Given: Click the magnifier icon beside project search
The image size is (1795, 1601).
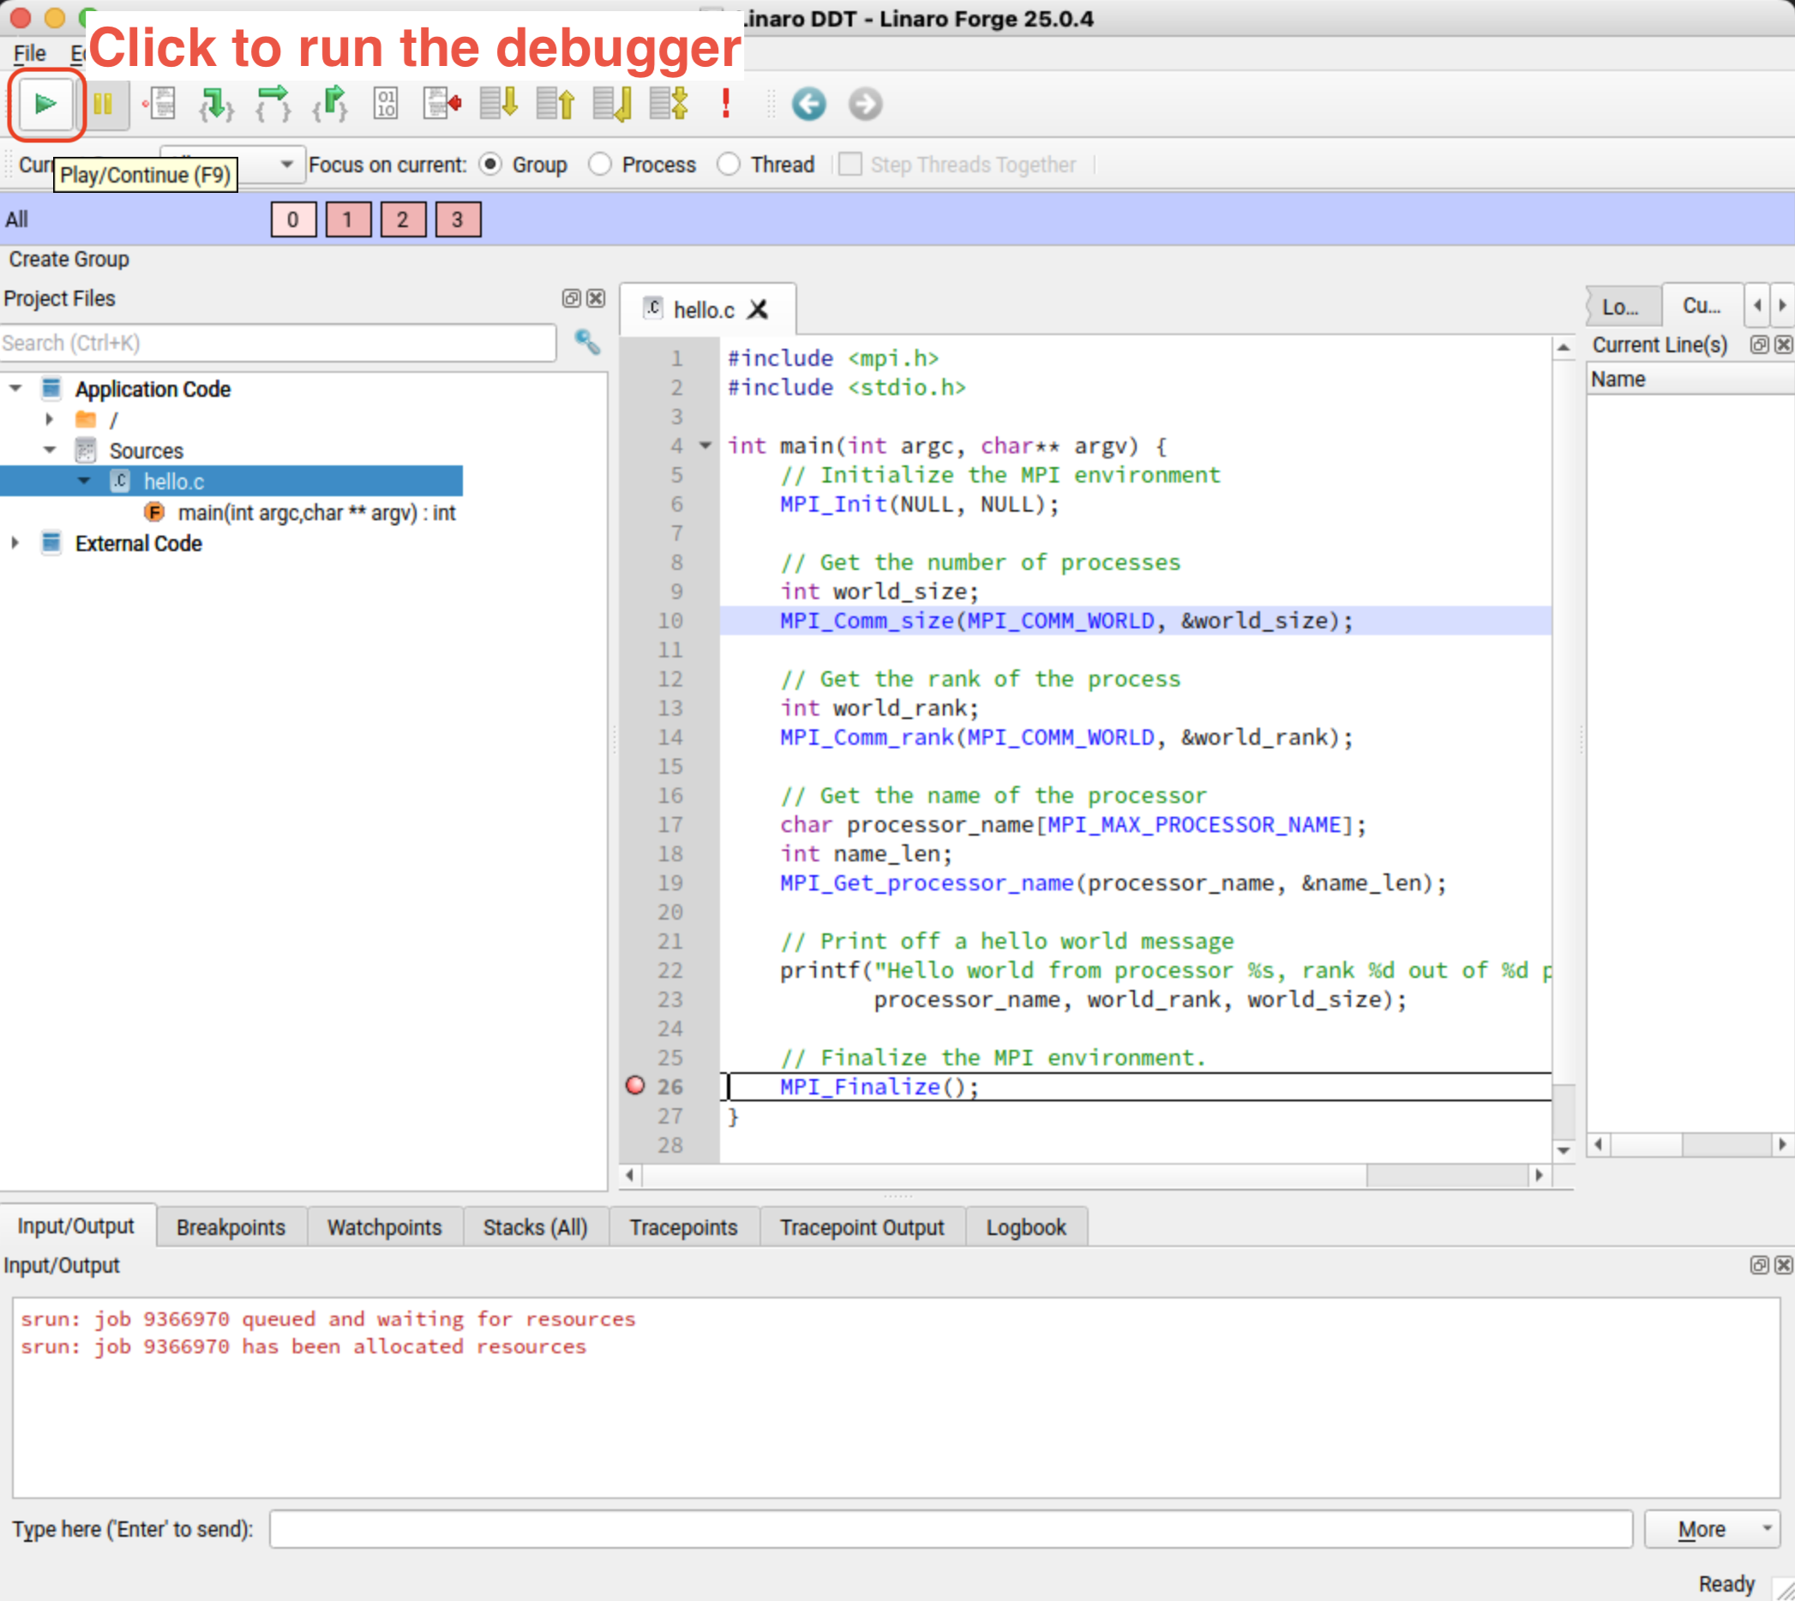Looking at the screenshot, I should 587,342.
